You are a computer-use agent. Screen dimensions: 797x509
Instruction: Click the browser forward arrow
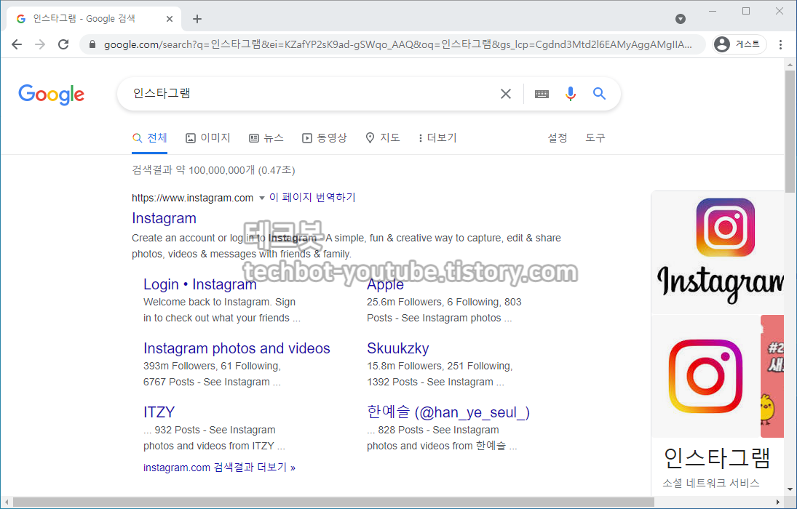tap(40, 44)
